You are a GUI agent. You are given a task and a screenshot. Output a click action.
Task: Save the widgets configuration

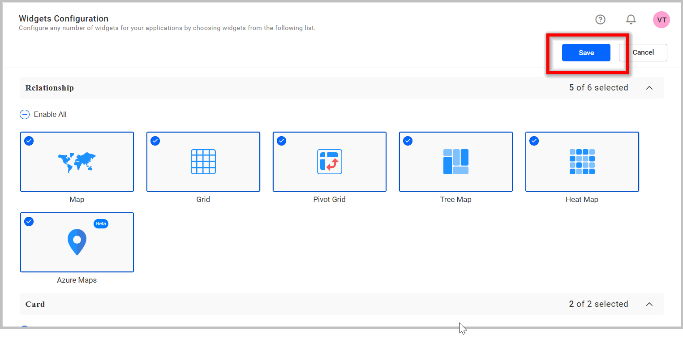pos(586,52)
